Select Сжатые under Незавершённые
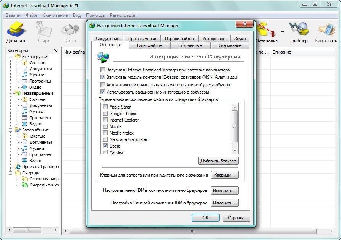 click(34, 99)
